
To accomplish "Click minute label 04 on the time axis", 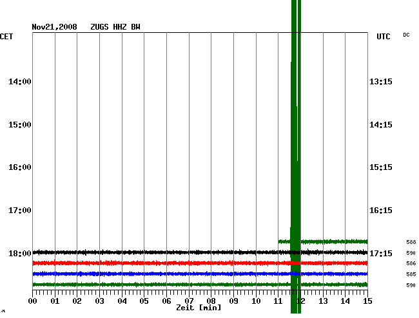I will 122,301.
